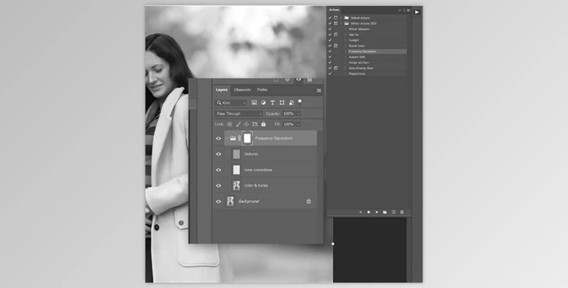The image size is (568, 288).
Task: Lock image pixels brush icon
Action: pos(238,125)
